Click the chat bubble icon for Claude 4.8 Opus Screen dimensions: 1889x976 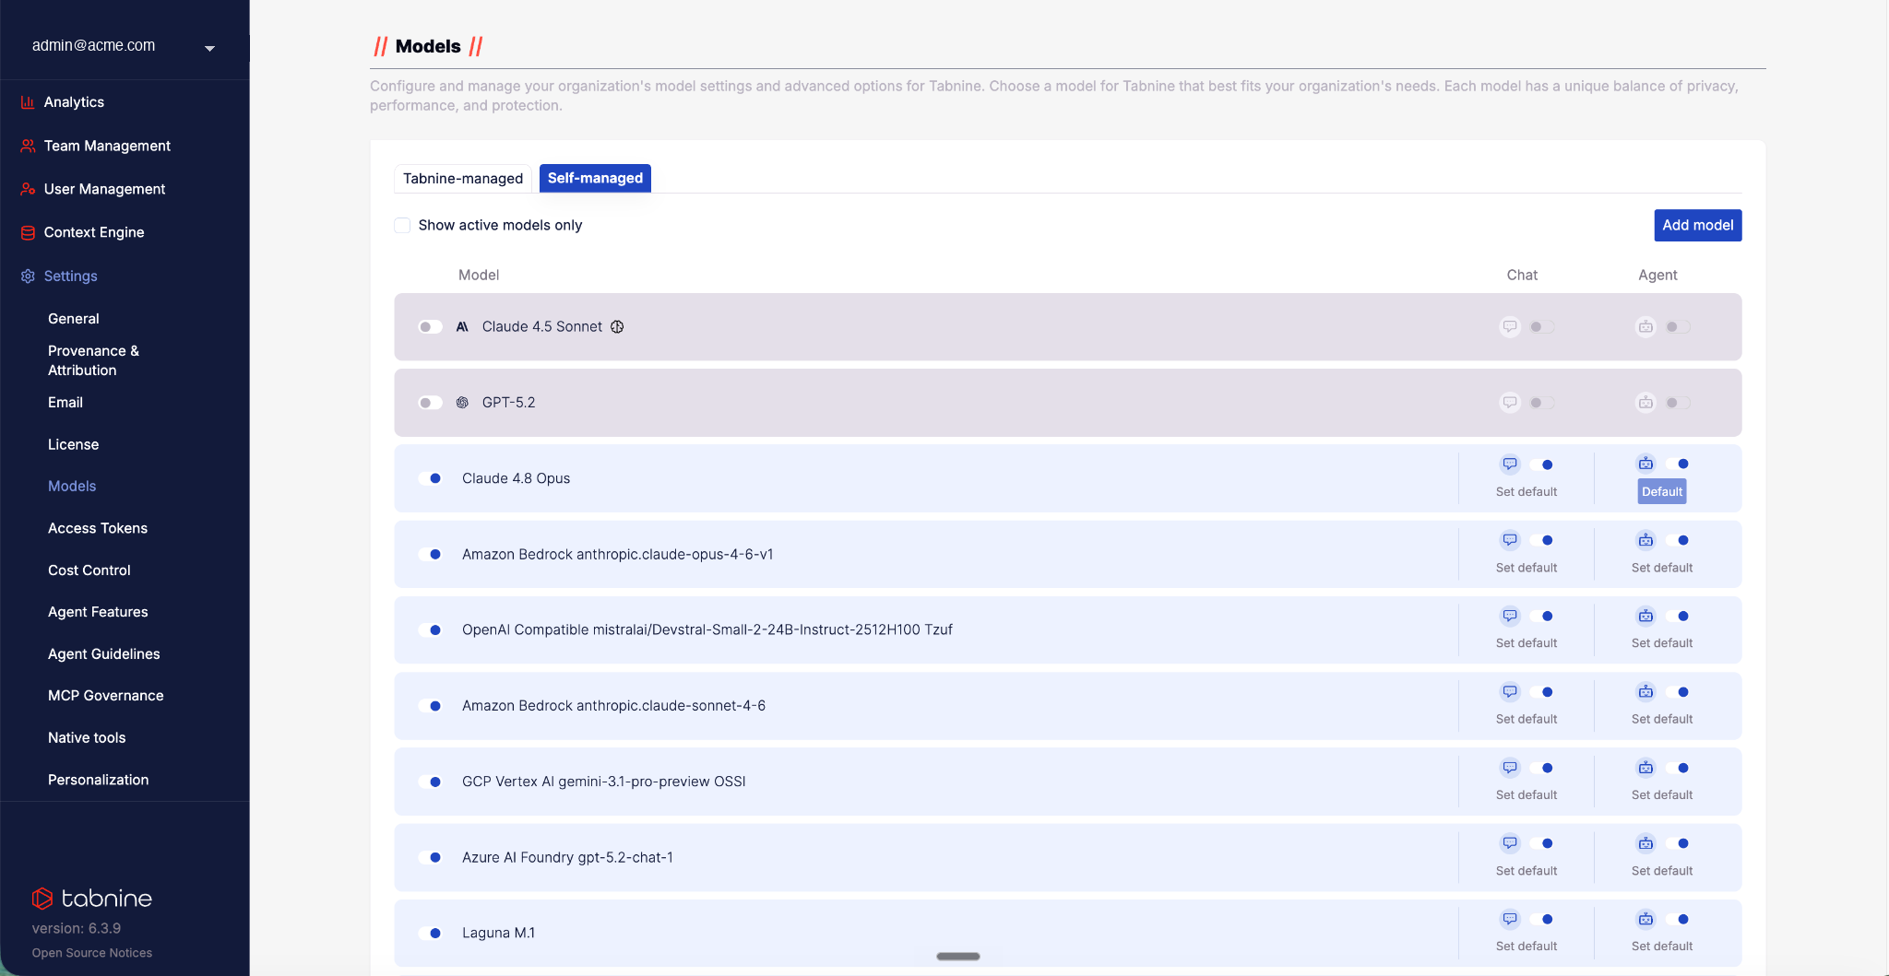(x=1510, y=464)
